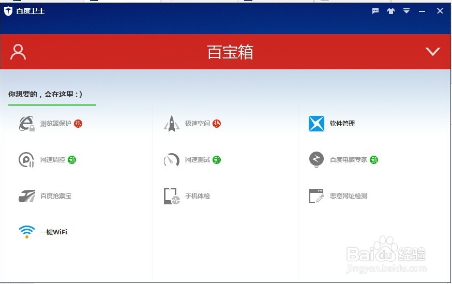The height and width of the screenshot is (284, 452).
Task: Click the 百度卫士 title text
Action: [31, 11]
